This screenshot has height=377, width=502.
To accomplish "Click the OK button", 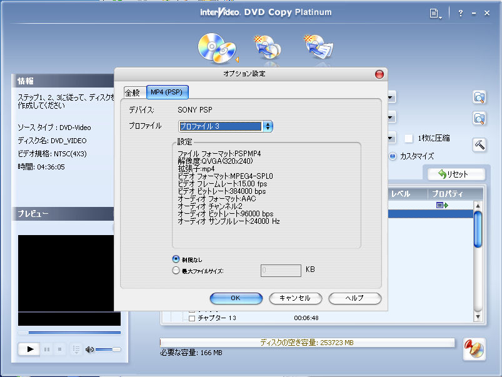I will [x=236, y=298].
